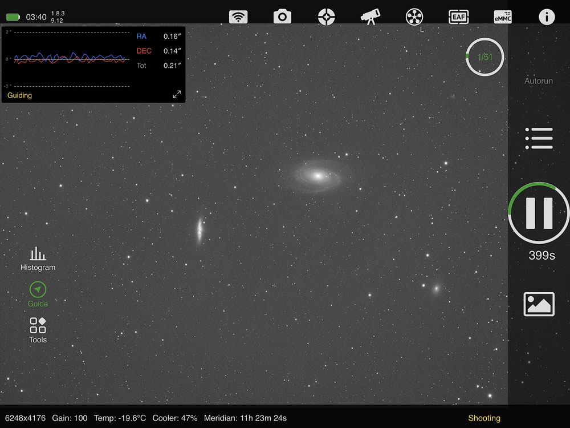
Task: Click the DEC error value 0.14"
Action: [172, 51]
